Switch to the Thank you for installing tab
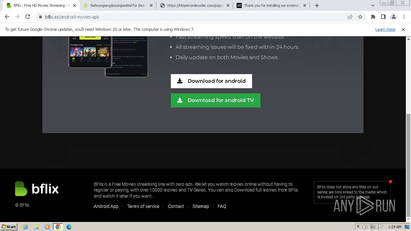 coord(271,5)
